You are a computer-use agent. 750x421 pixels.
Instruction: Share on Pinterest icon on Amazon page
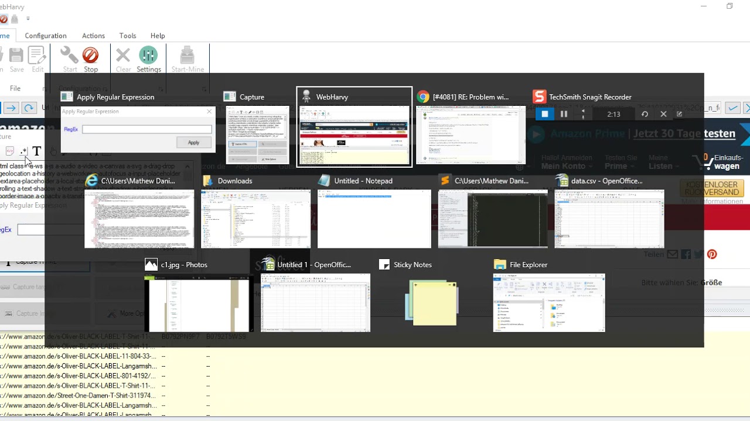coord(712,254)
